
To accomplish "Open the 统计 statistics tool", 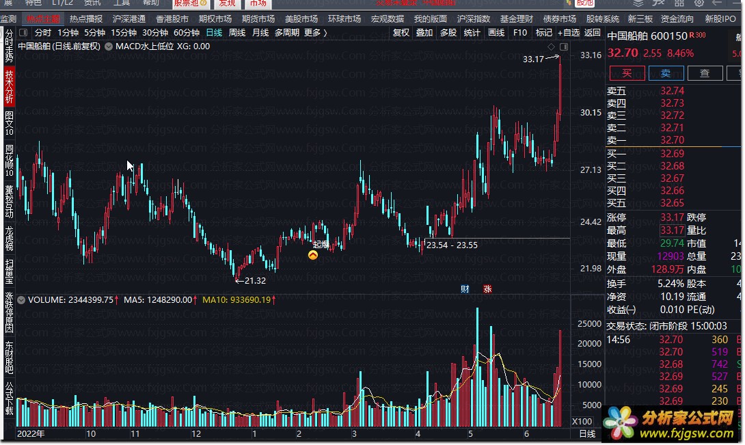I will pos(472,33).
